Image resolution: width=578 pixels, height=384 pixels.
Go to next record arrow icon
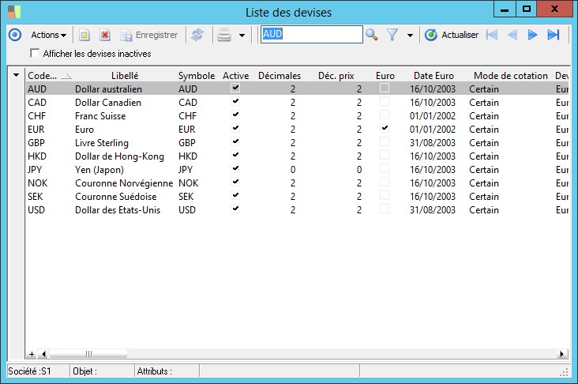532,35
